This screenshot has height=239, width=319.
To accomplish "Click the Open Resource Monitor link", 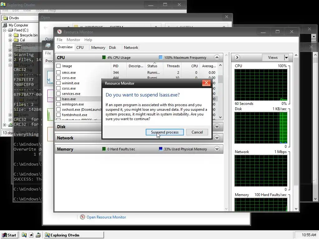I will (x=106, y=217).
